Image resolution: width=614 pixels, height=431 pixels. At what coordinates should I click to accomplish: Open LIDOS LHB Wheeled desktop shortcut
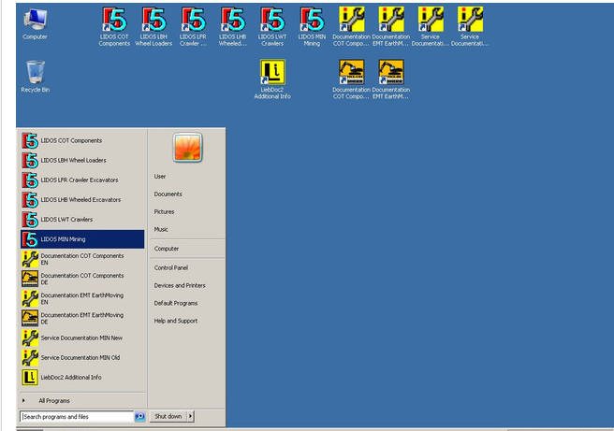click(x=233, y=26)
